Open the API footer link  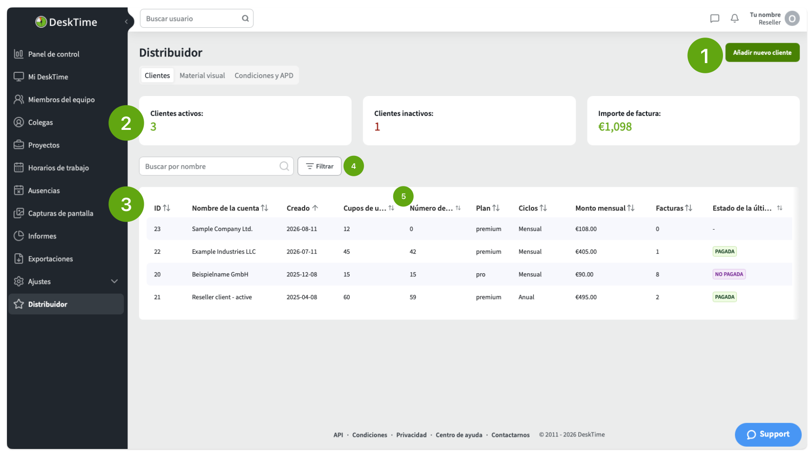(338, 435)
